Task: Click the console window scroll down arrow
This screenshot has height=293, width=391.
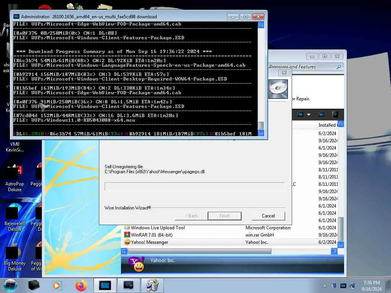Action: 261,132
